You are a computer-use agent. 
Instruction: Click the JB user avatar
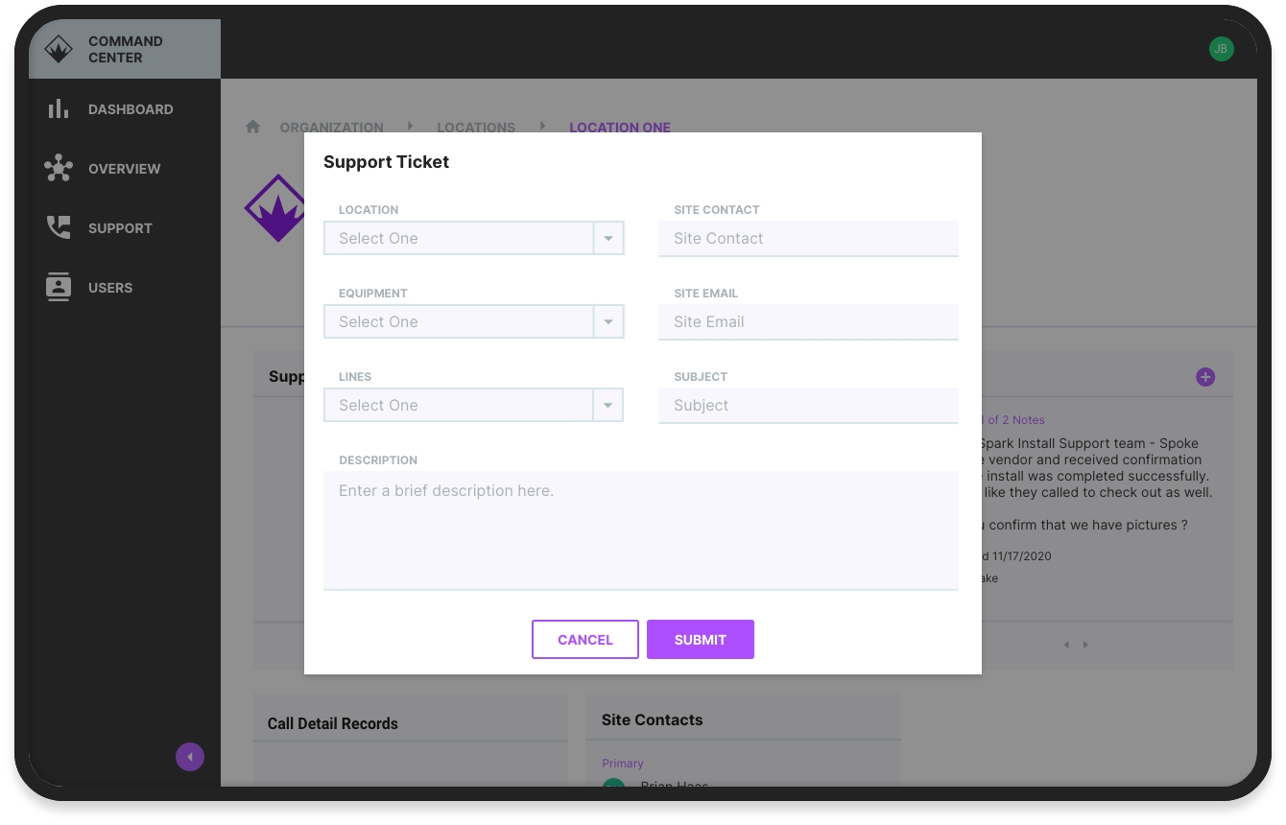[x=1221, y=49]
